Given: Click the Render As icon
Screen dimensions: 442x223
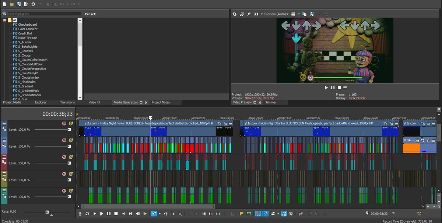Looking at the screenshot, I should pos(26,4).
